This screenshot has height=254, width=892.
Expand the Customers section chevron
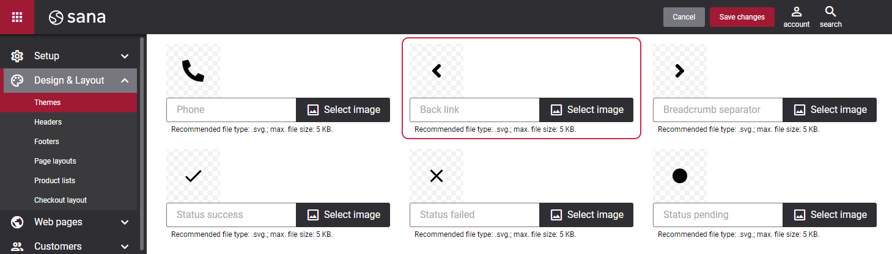125,247
